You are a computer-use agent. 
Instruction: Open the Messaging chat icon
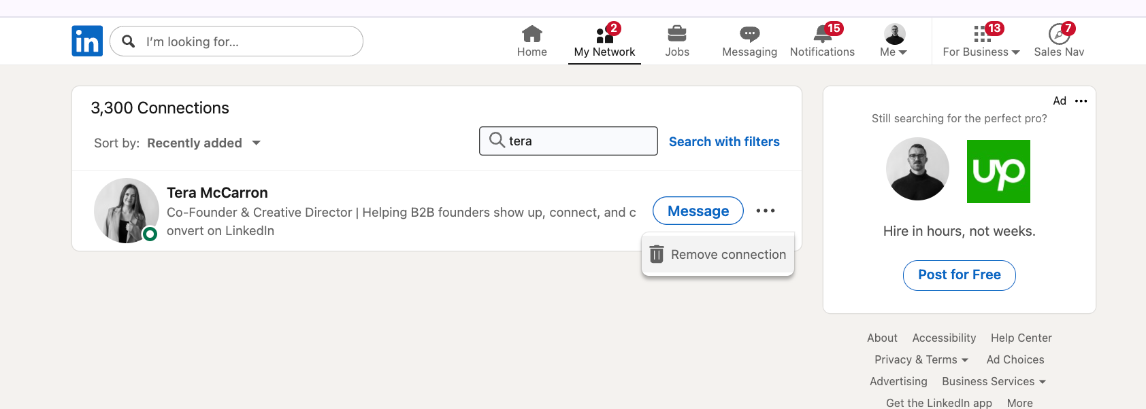[x=749, y=34]
